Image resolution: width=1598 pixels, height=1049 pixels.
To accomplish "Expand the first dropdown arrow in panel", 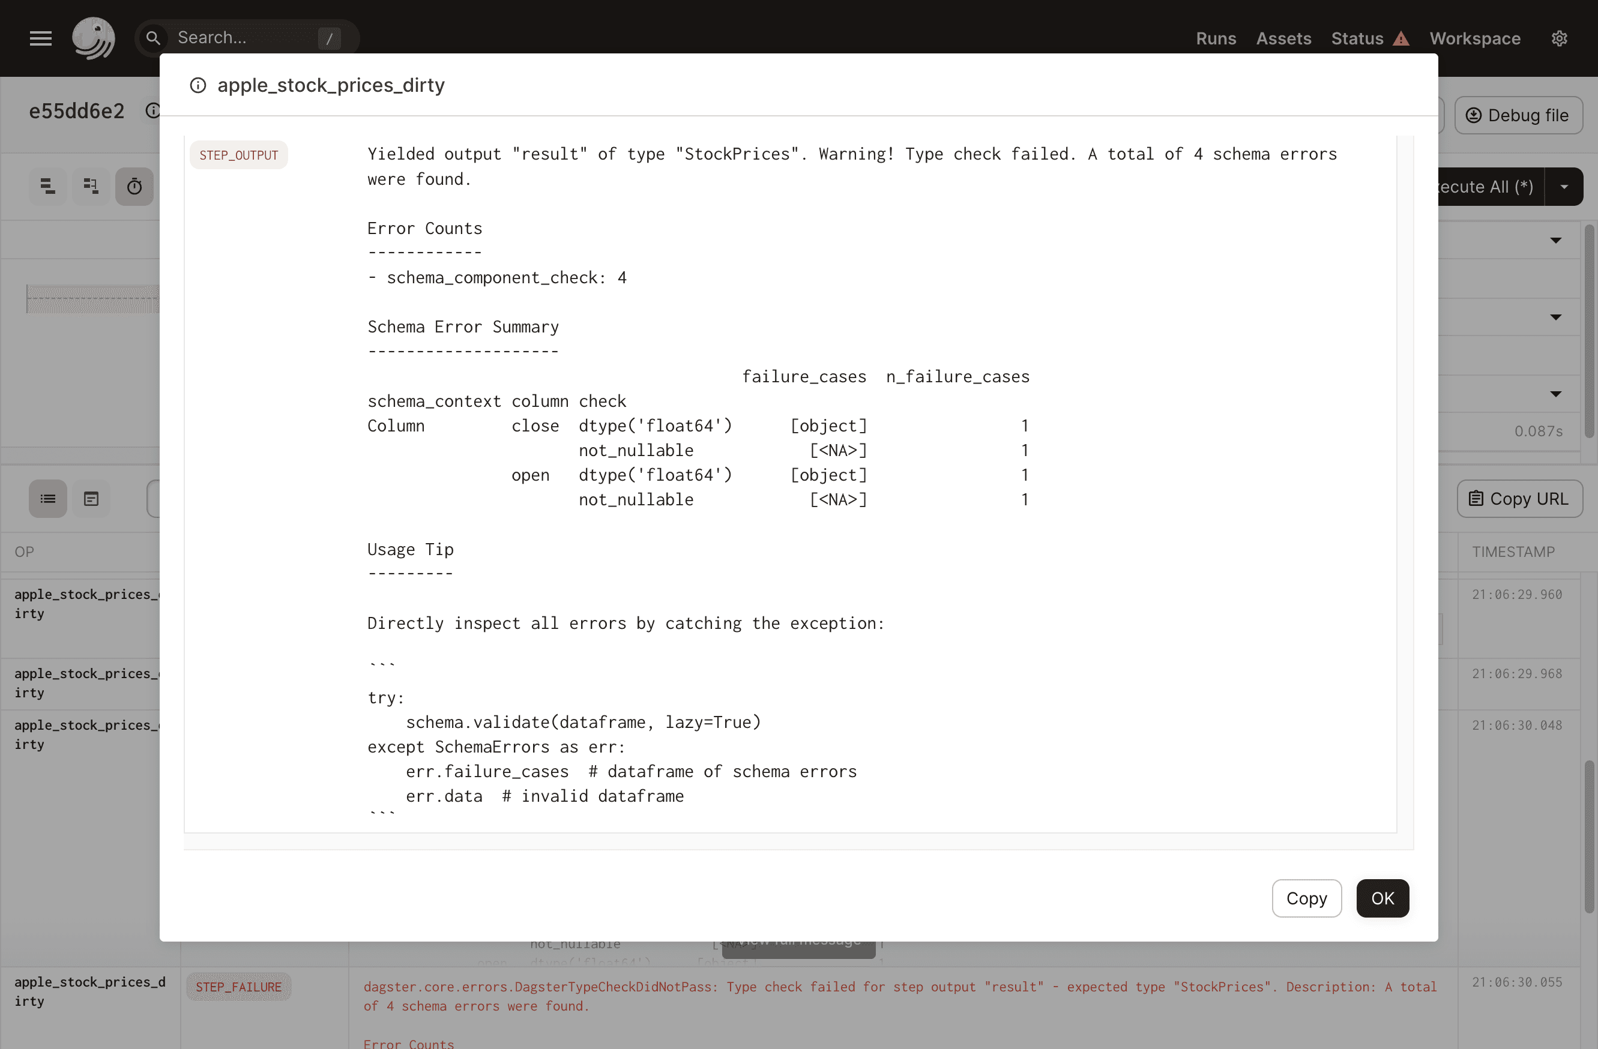I will point(1556,240).
